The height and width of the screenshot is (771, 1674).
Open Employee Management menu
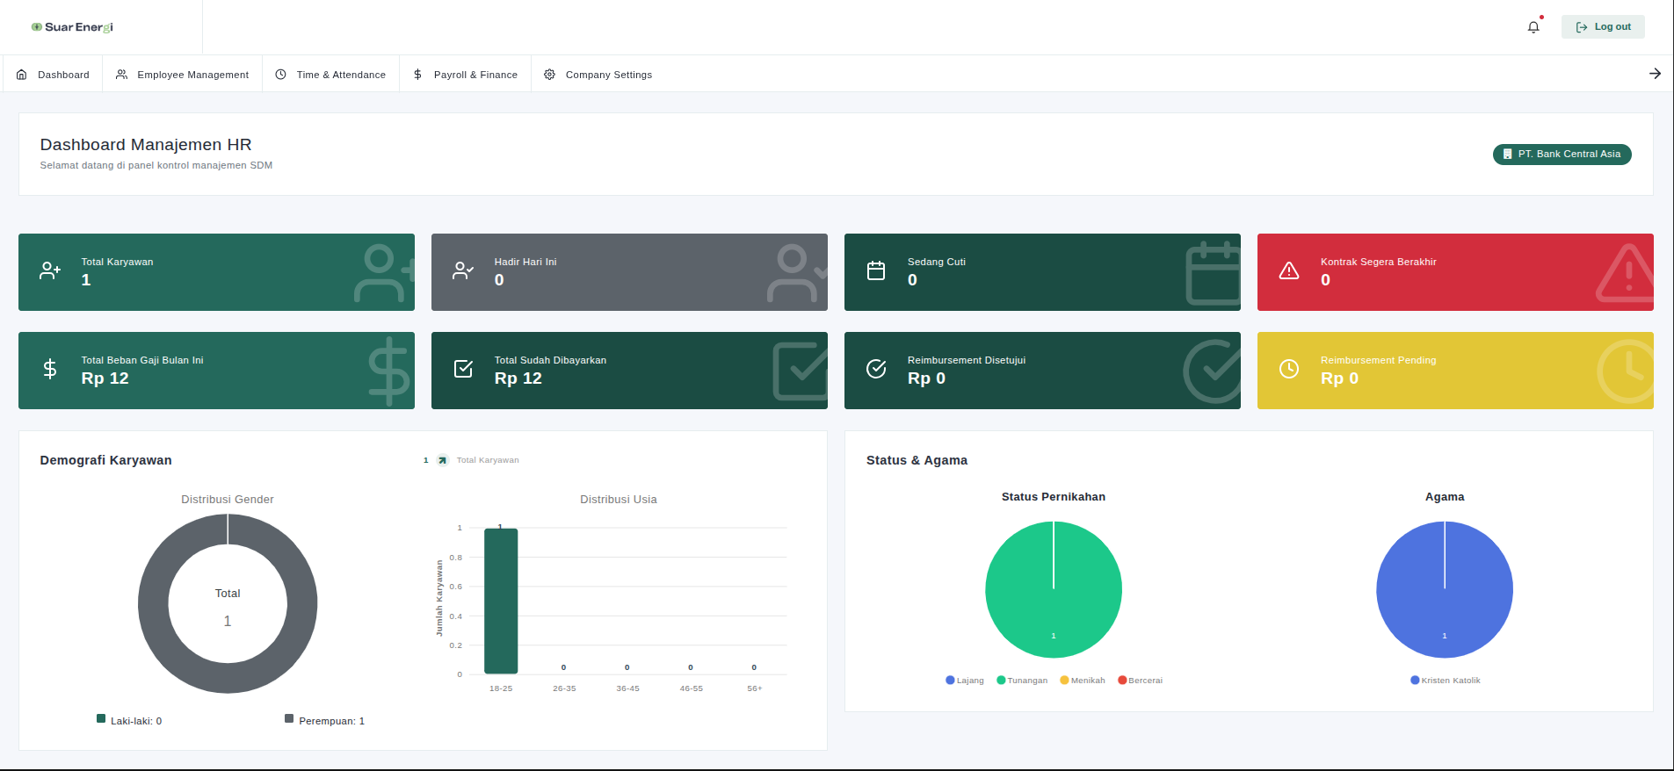click(x=183, y=75)
